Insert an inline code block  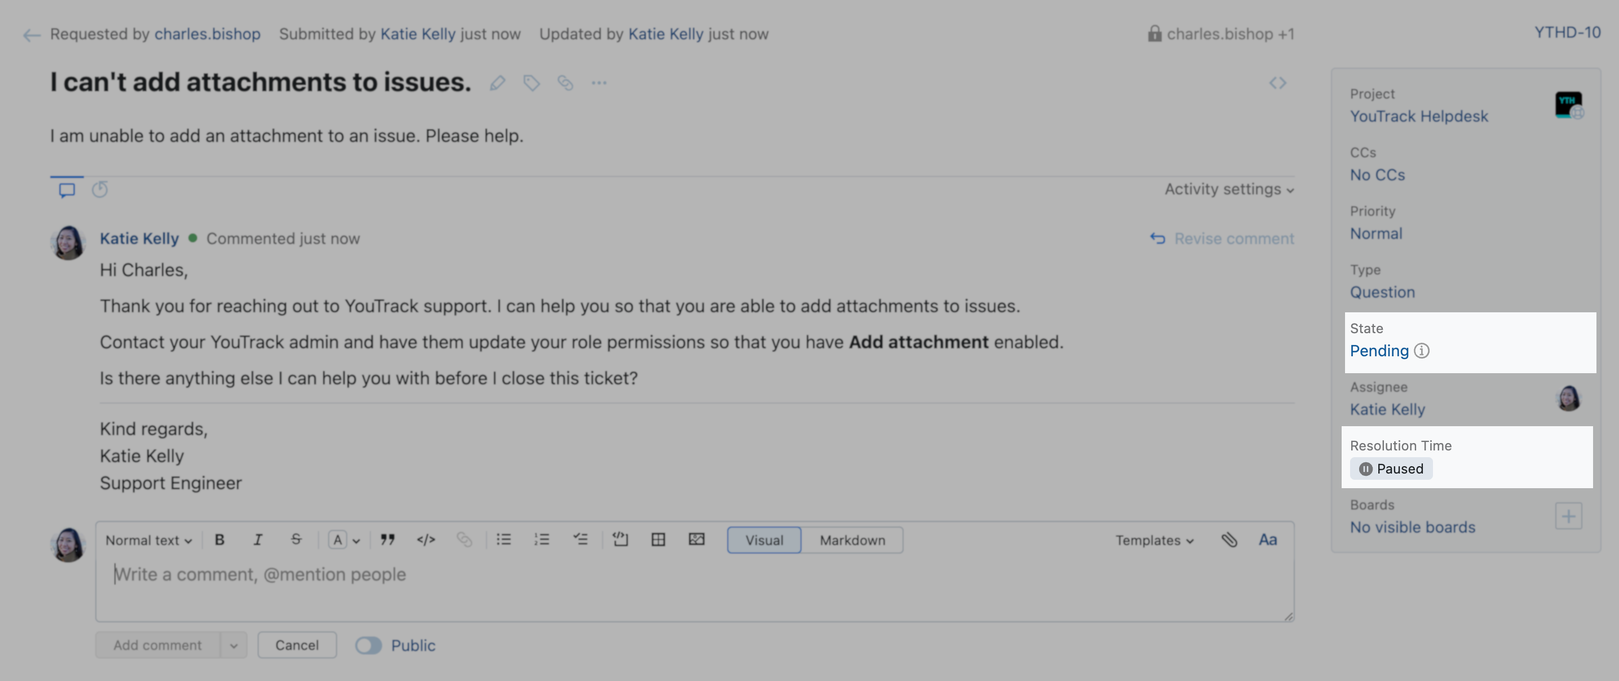[x=426, y=540]
